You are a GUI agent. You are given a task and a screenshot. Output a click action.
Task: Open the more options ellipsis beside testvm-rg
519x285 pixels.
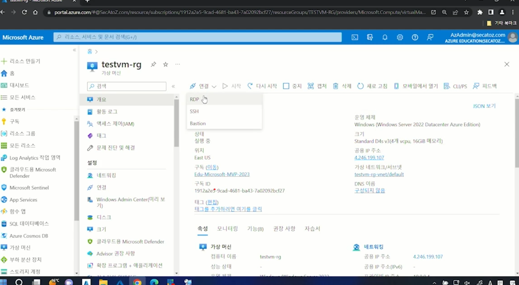[x=178, y=65]
